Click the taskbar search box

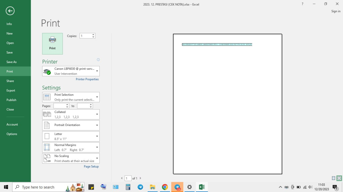tap(49, 187)
